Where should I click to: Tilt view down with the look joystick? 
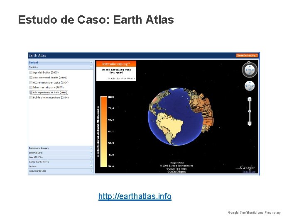pos(250,73)
